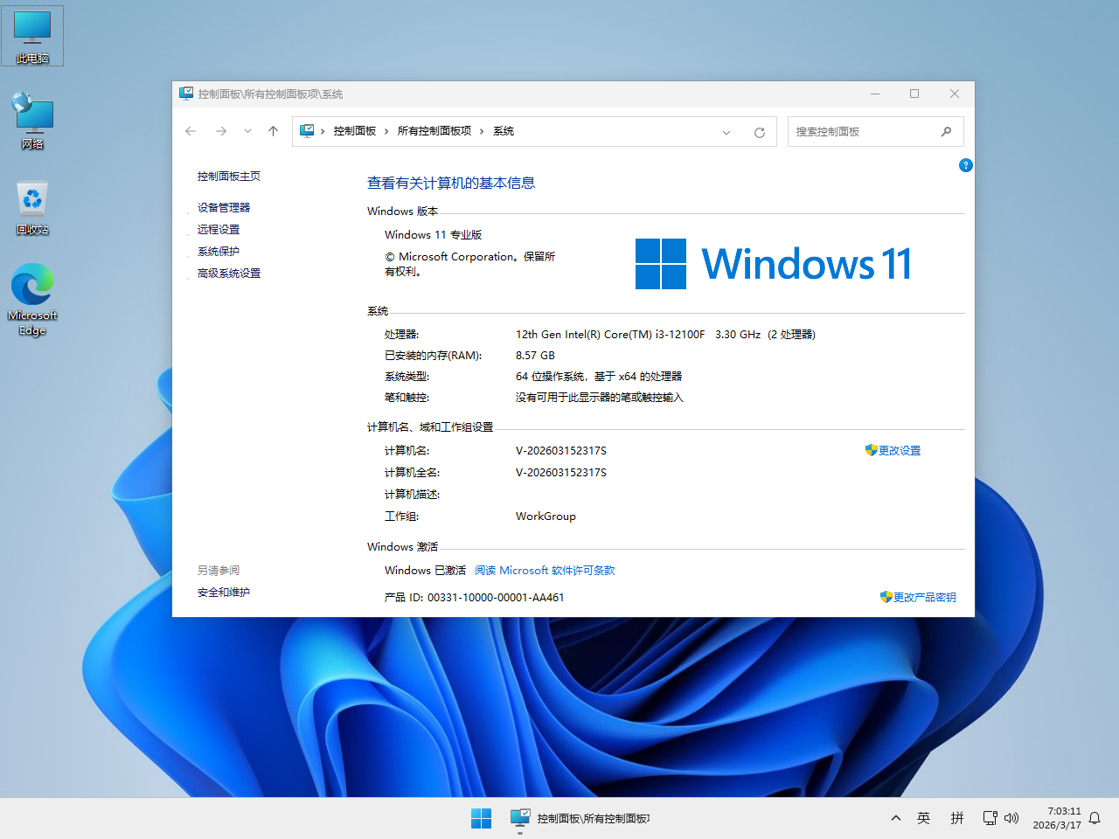Click the Control Panel icon in taskbar

click(x=519, y=818)
